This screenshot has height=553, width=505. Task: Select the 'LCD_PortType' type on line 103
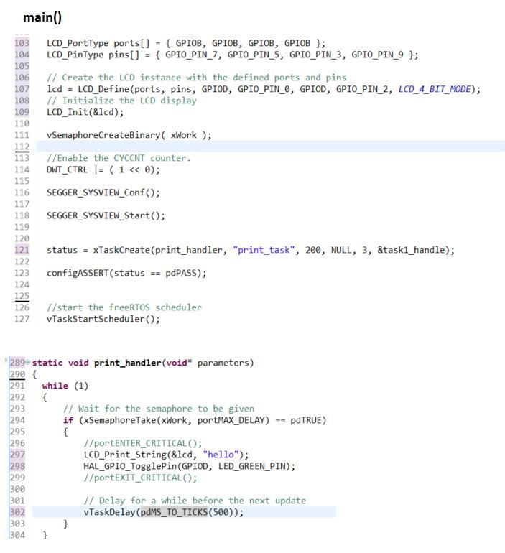(x=78, y=43)
